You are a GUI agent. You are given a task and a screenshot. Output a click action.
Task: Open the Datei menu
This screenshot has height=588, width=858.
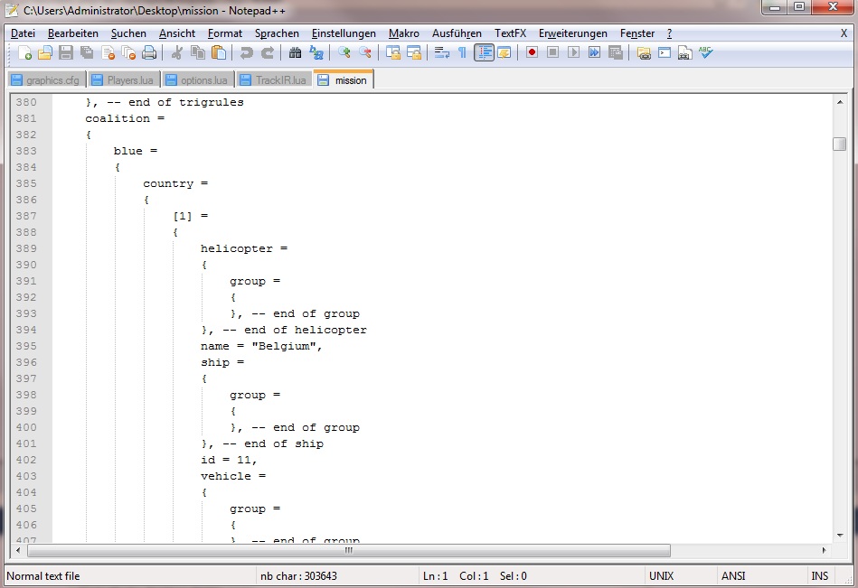[23, 33]
